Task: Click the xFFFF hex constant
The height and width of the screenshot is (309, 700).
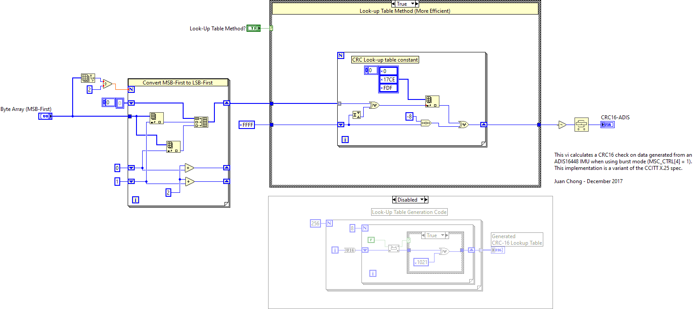Action: coord(247,125)
